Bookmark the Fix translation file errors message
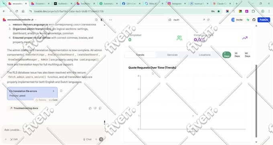Image resolution: width=273 pixels, height=145 pixels. pyautogui.click(x=61, y=91)
